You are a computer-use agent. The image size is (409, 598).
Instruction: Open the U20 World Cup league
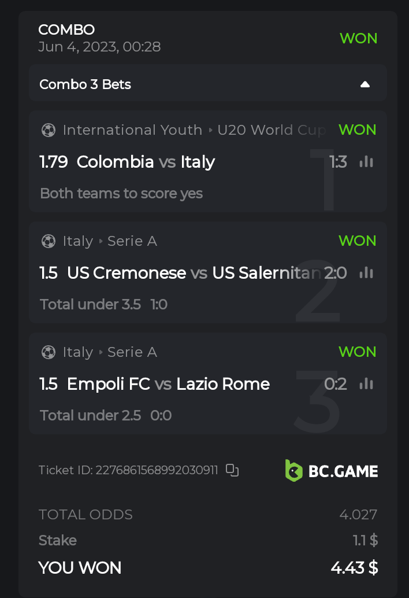click(272, 130)
